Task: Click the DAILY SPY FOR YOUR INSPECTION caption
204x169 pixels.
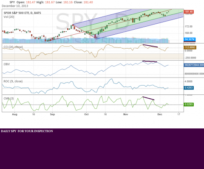Action: click(27, 131)
